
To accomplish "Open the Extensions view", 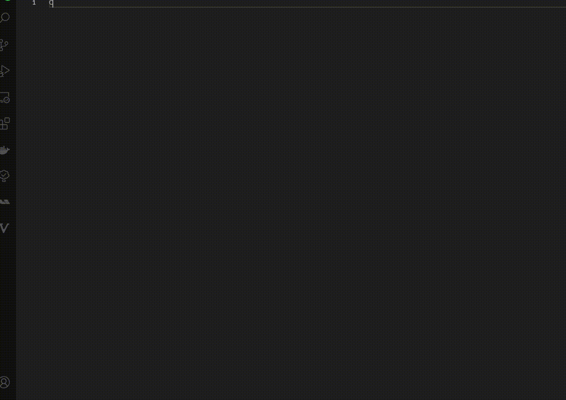I will point(5,124).
